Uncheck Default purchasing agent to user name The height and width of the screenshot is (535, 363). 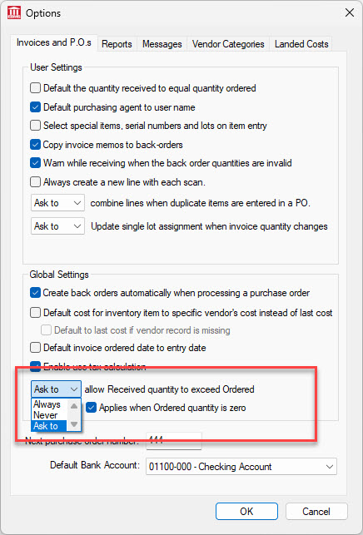point(36,107)
